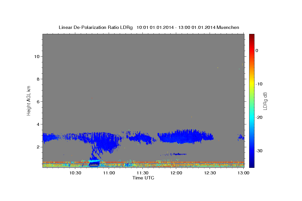Click the 11:30 time axis tick label
Viewport: 302px width, 201px height.
click(x=142, y=173)
